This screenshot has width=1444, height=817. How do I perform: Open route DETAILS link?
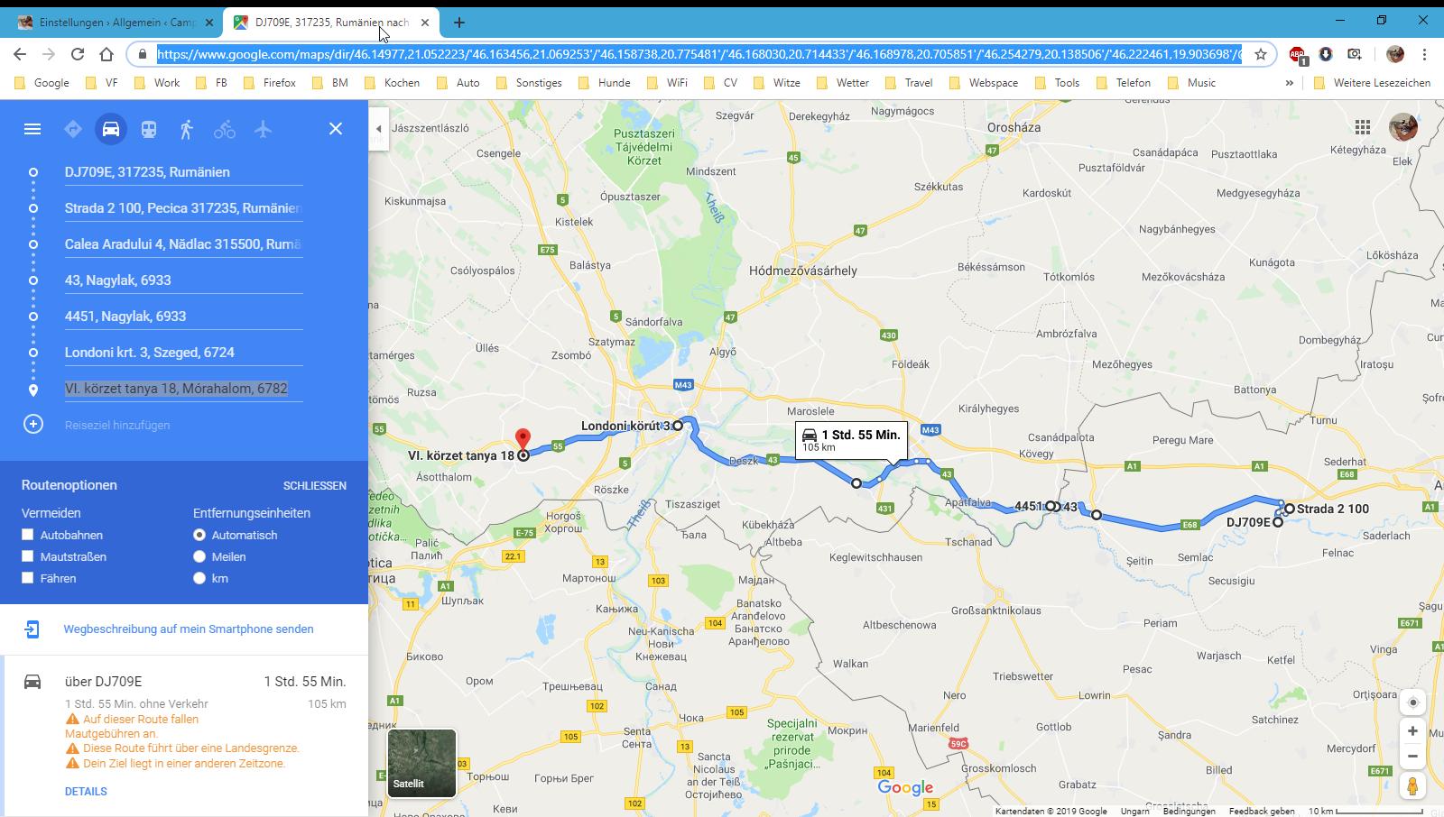point(86,791)
